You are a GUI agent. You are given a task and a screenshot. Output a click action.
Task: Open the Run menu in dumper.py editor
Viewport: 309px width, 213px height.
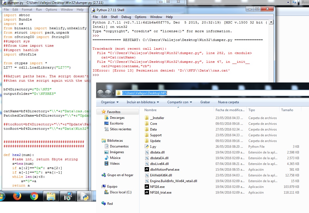[39, 10]
